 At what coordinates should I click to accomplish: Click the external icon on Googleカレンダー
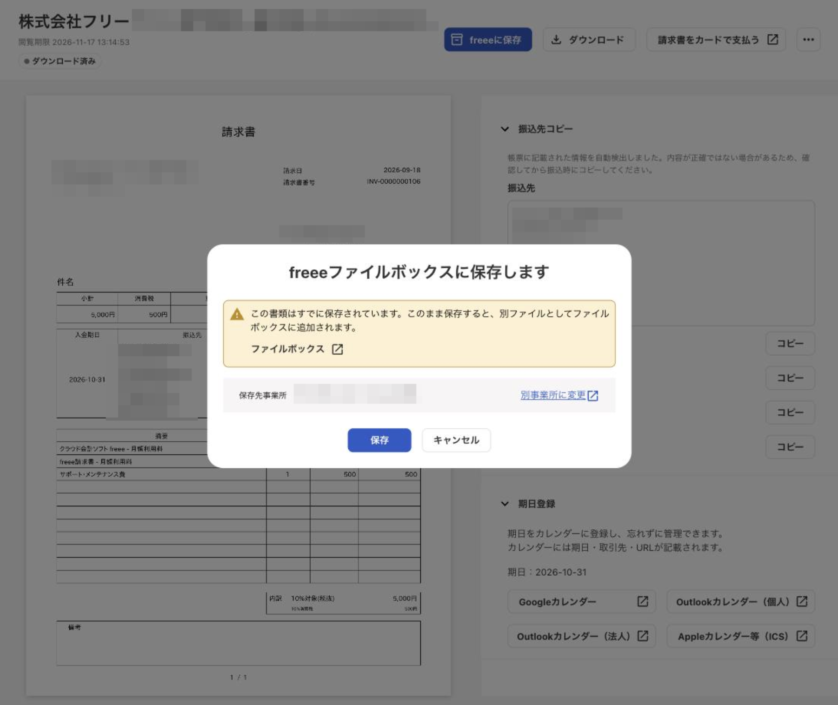[x=643, y=602]
